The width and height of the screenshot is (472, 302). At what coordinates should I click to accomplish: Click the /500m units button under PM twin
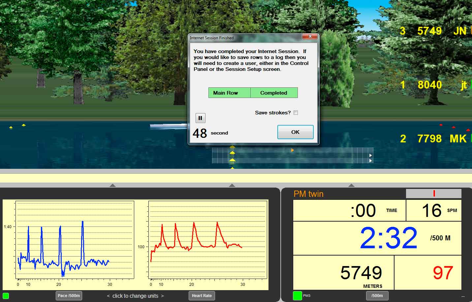[377, 296]
